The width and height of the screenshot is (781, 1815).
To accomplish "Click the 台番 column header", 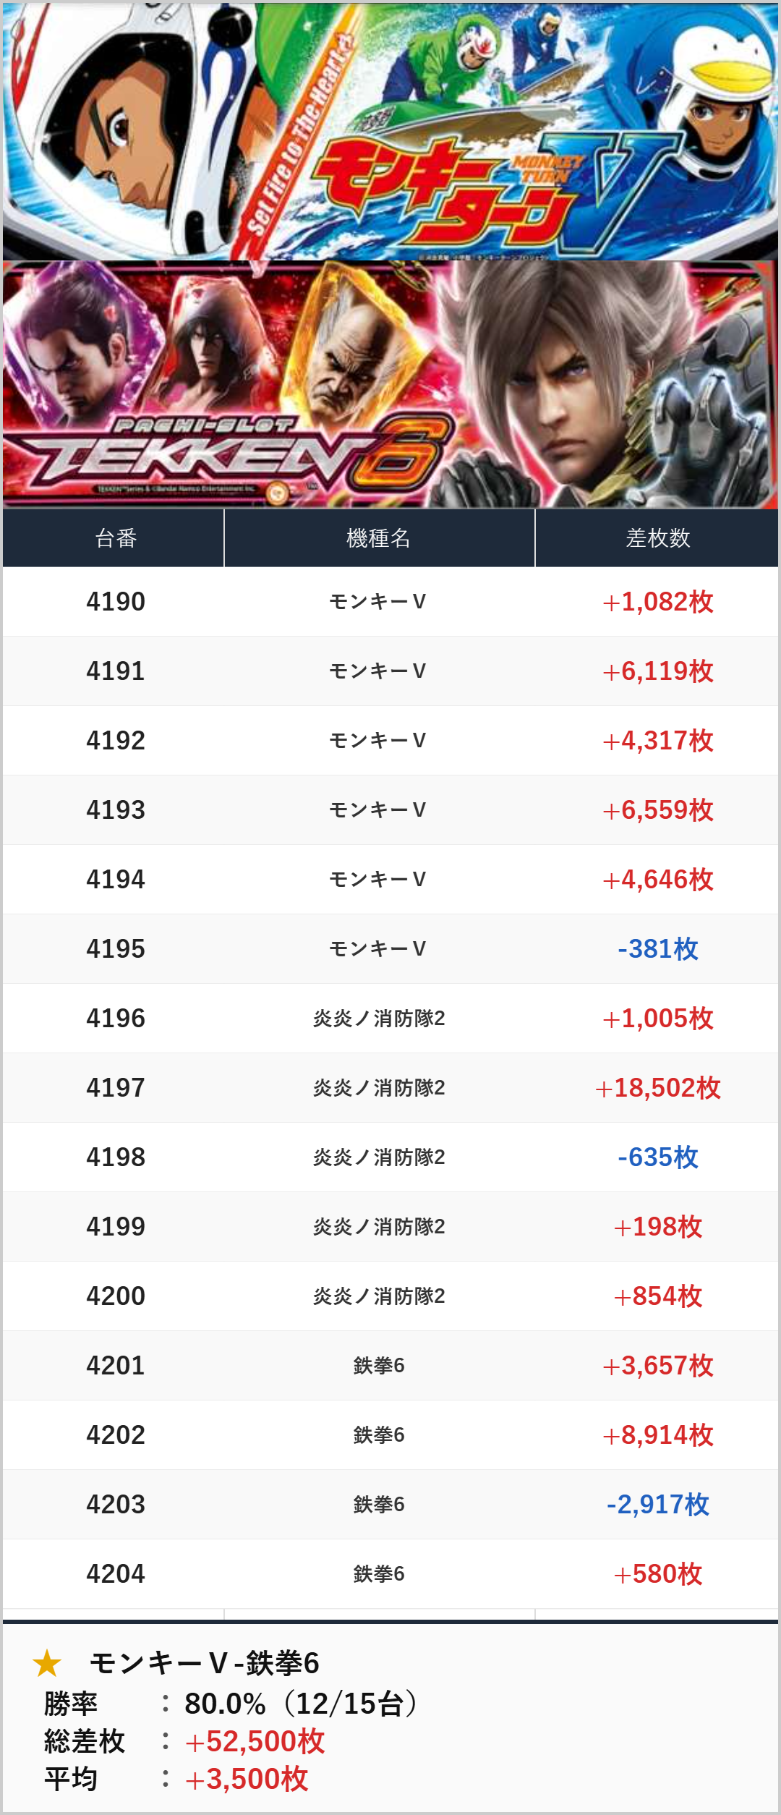I will click(x=116, y=538).
